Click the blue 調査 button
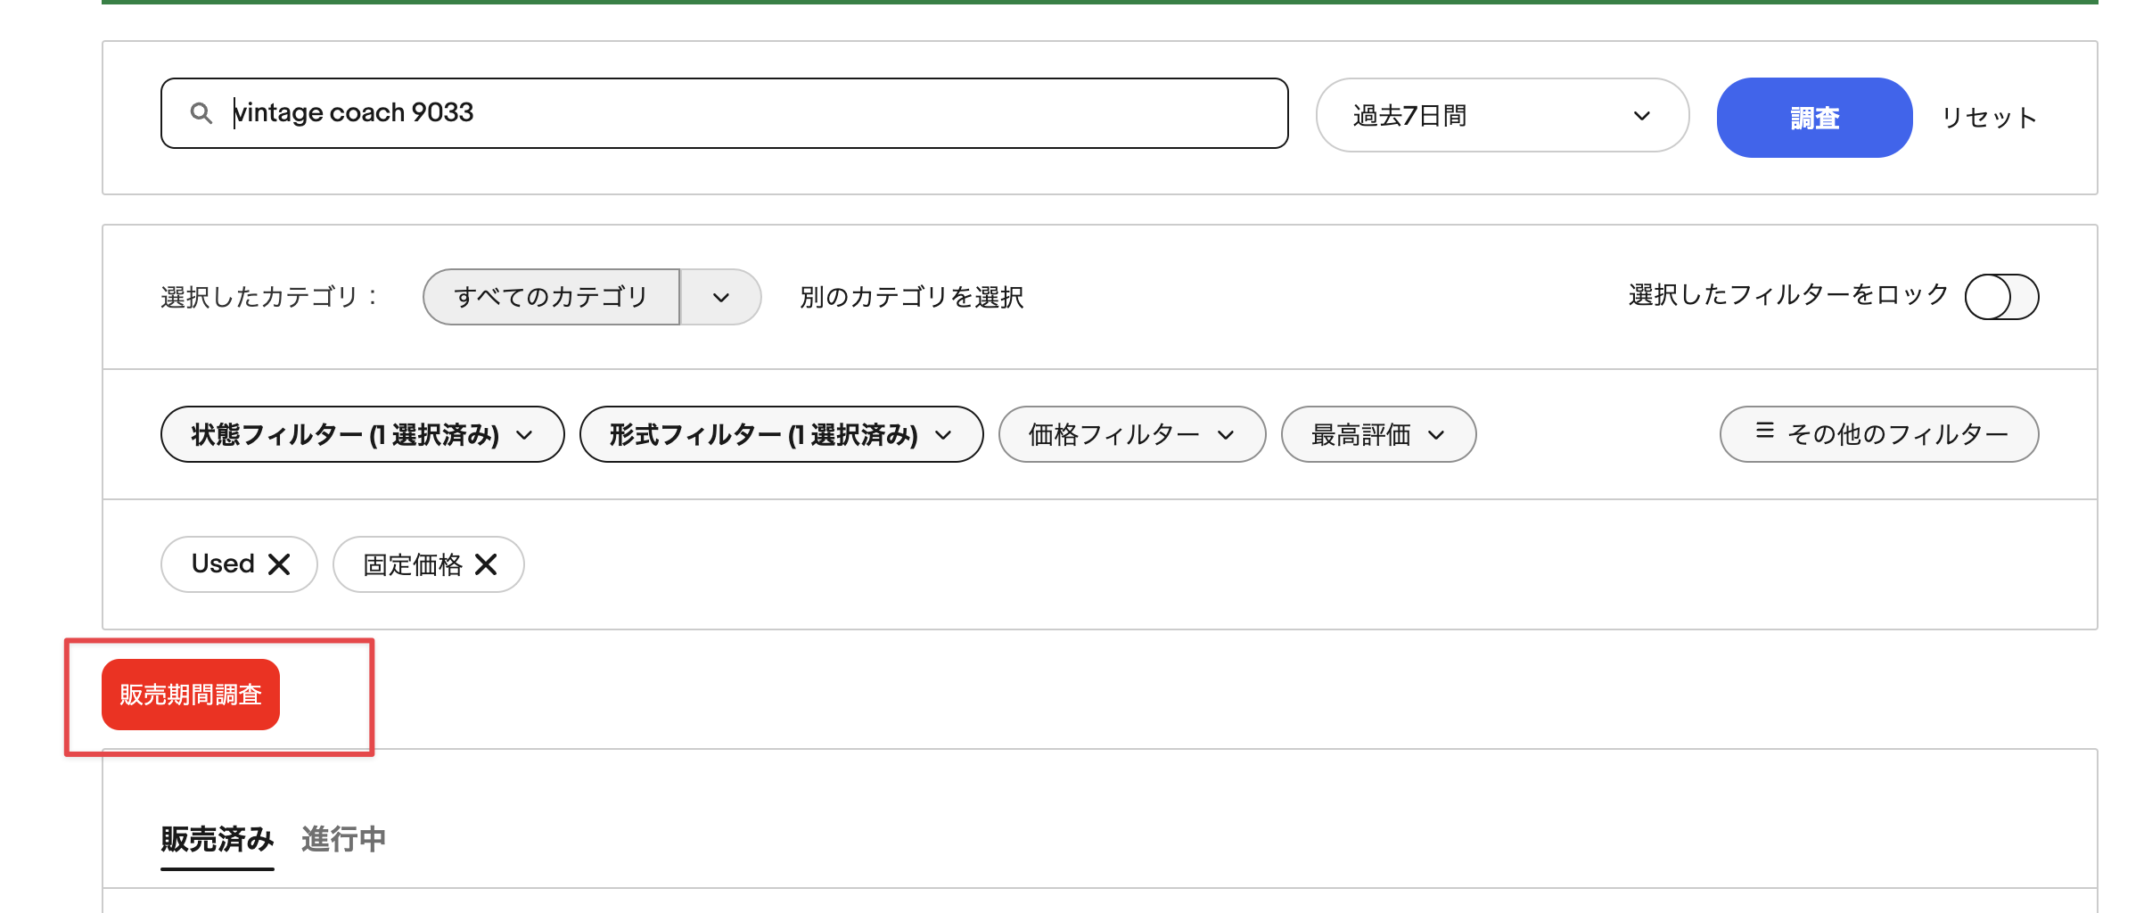The height and width of the screenshot is (913, 2152). coord(1814,118)
